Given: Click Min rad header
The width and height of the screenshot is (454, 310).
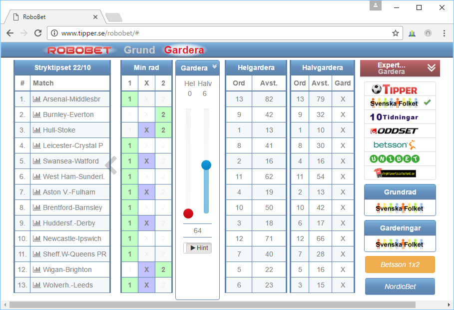Looking at the screenshot, I should (x=146, y=68).
